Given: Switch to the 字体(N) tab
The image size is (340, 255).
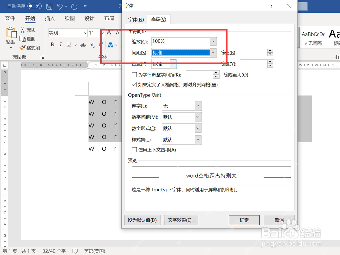Looking at the screenshot, I should coord(136,19).
